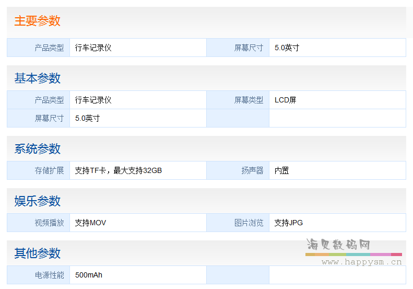Screen dimensions: 413x289
Task: Click the 系统参数 section heading
Action: [x=37, y=149]
